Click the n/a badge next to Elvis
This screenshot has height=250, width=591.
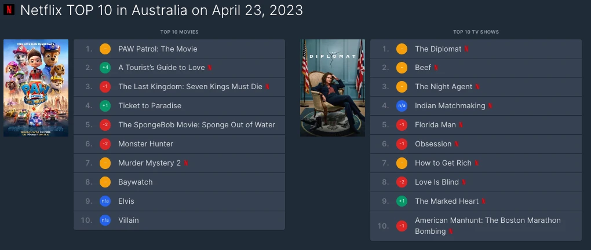pyautogui.click(x=105, y=201)
